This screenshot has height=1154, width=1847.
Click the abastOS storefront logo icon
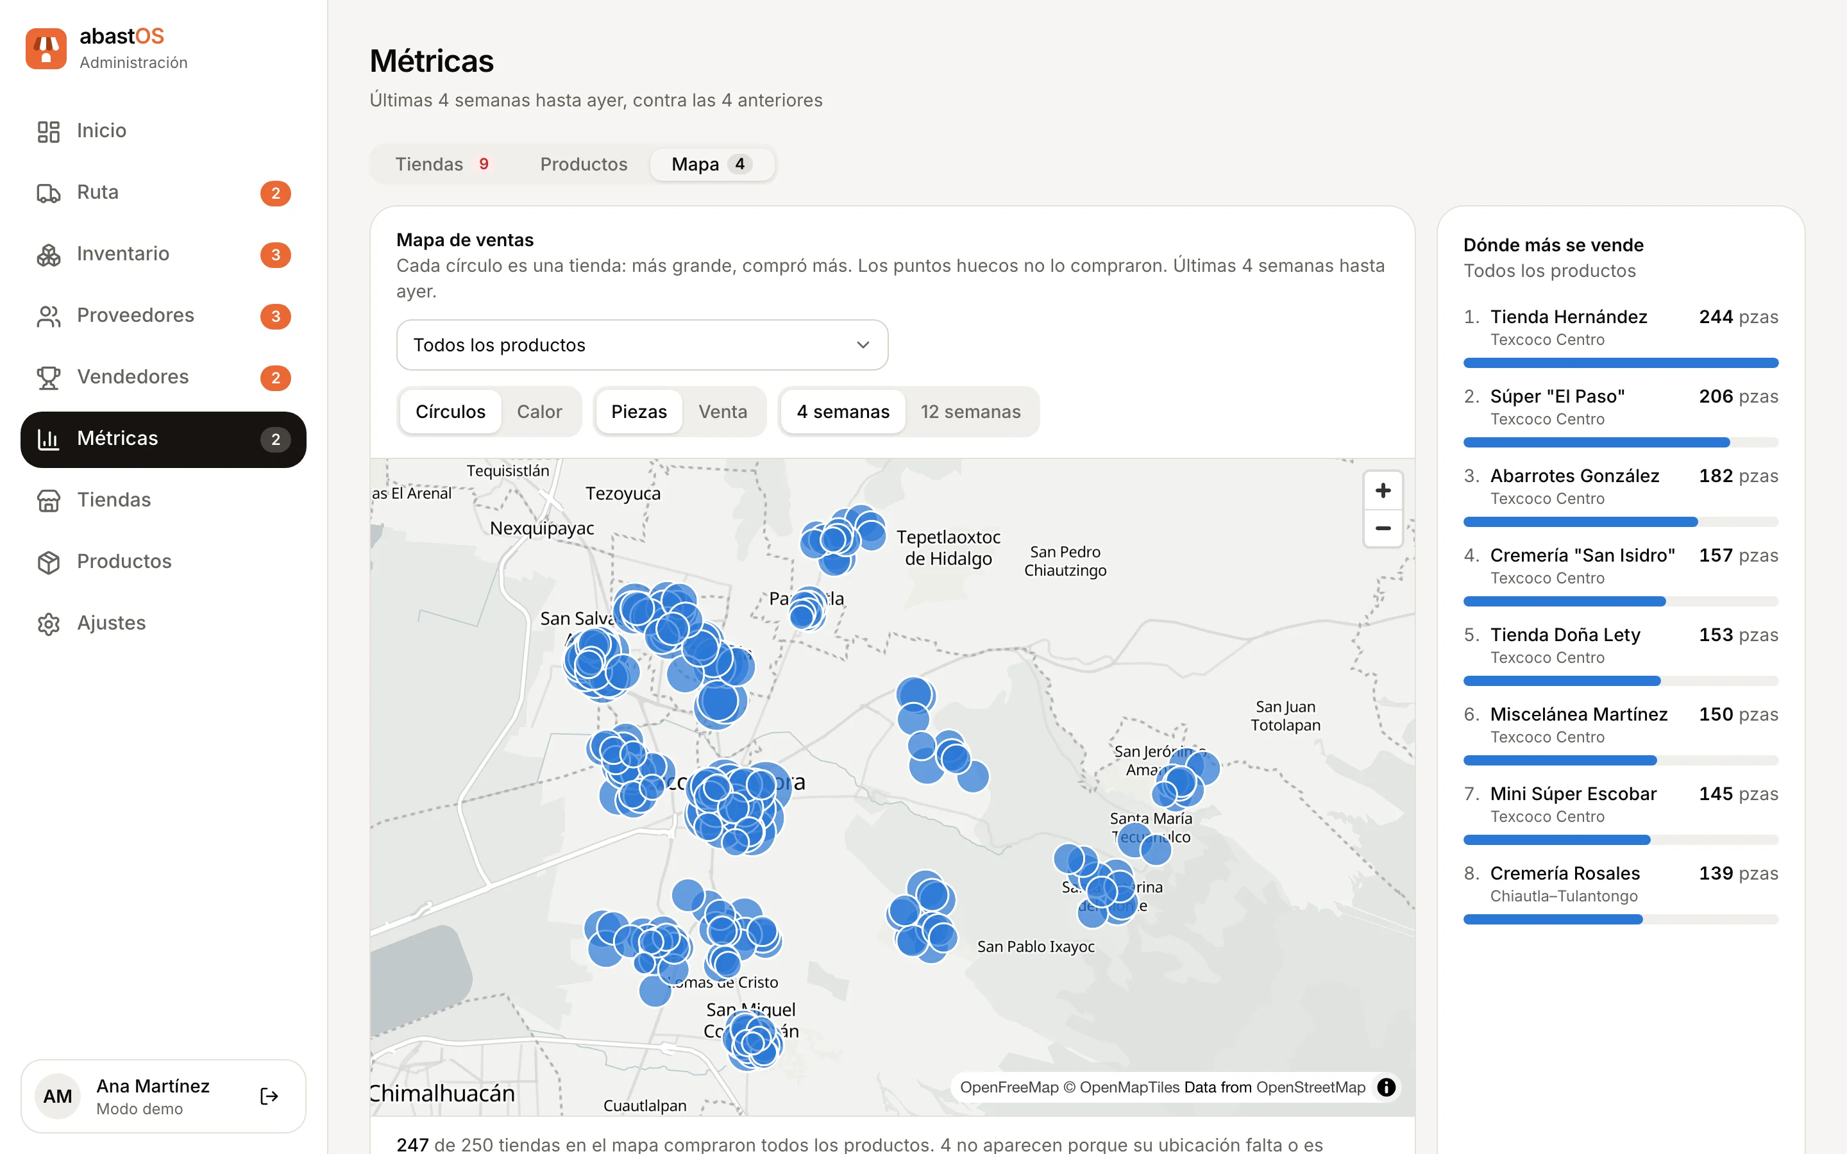coord(46,48)
